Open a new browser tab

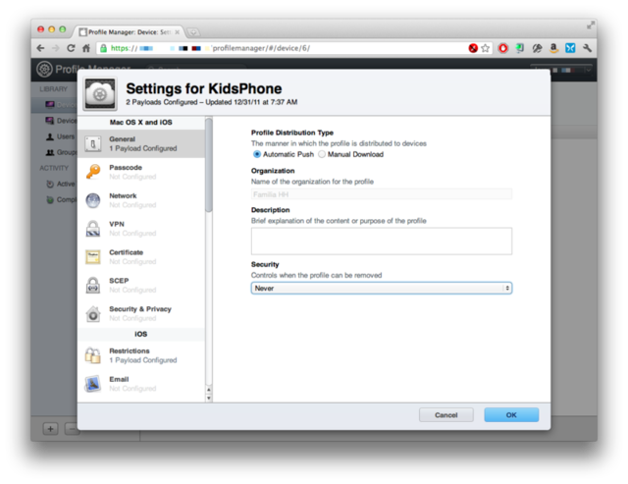click(x=193, y=32)
